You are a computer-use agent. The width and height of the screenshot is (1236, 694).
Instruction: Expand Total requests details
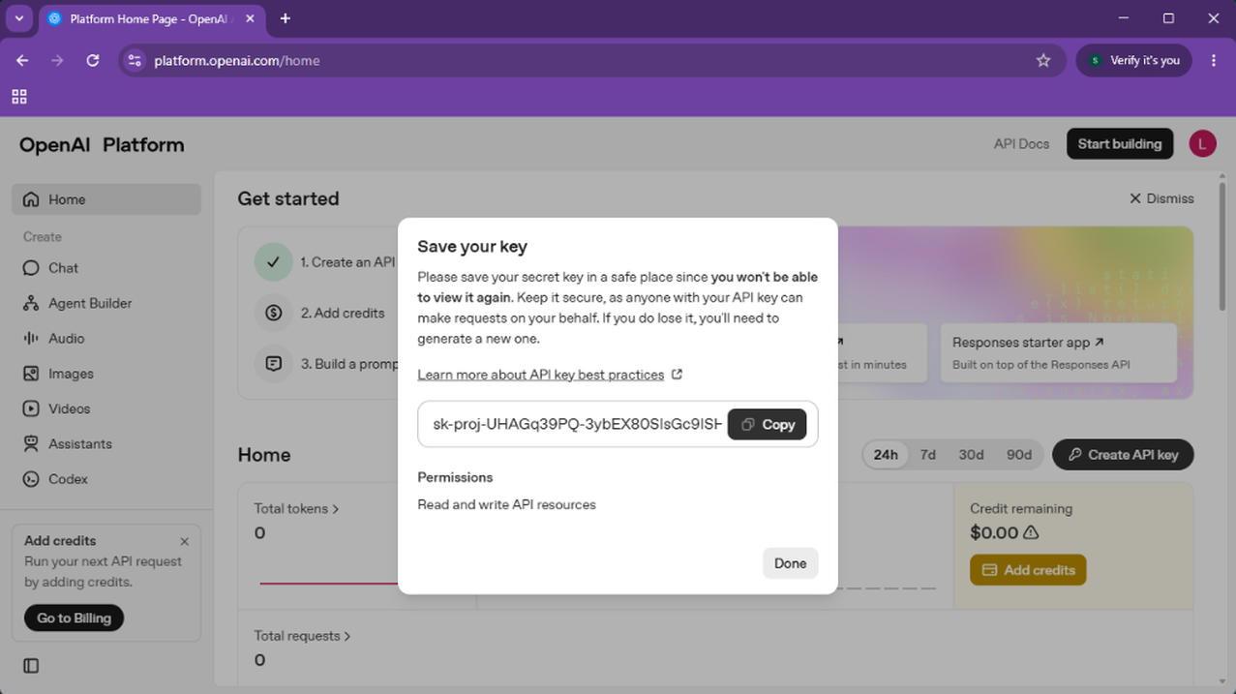302,636
